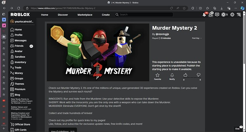Toggle Favorite star for Murder Mystery 2
This screenshot has height=132, width=246.
pyautogui.click(x=158, y=77)
